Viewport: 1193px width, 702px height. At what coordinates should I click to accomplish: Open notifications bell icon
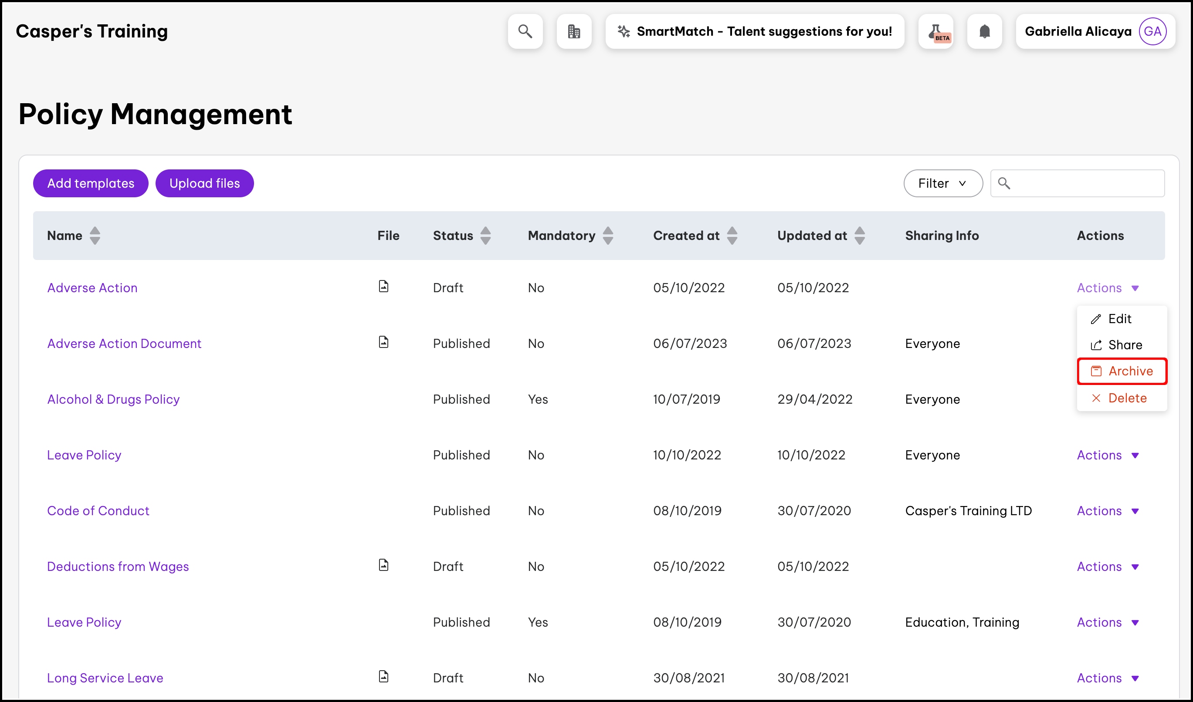(x=984, y=31)
